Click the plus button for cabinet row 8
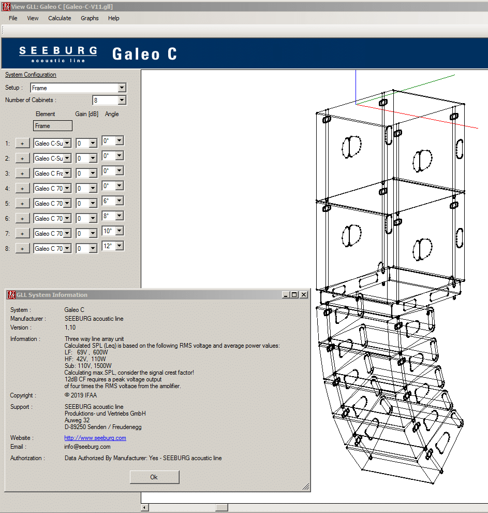Image resolution: width=488 pixels, height=513 pixels. [x=22, y=249]
